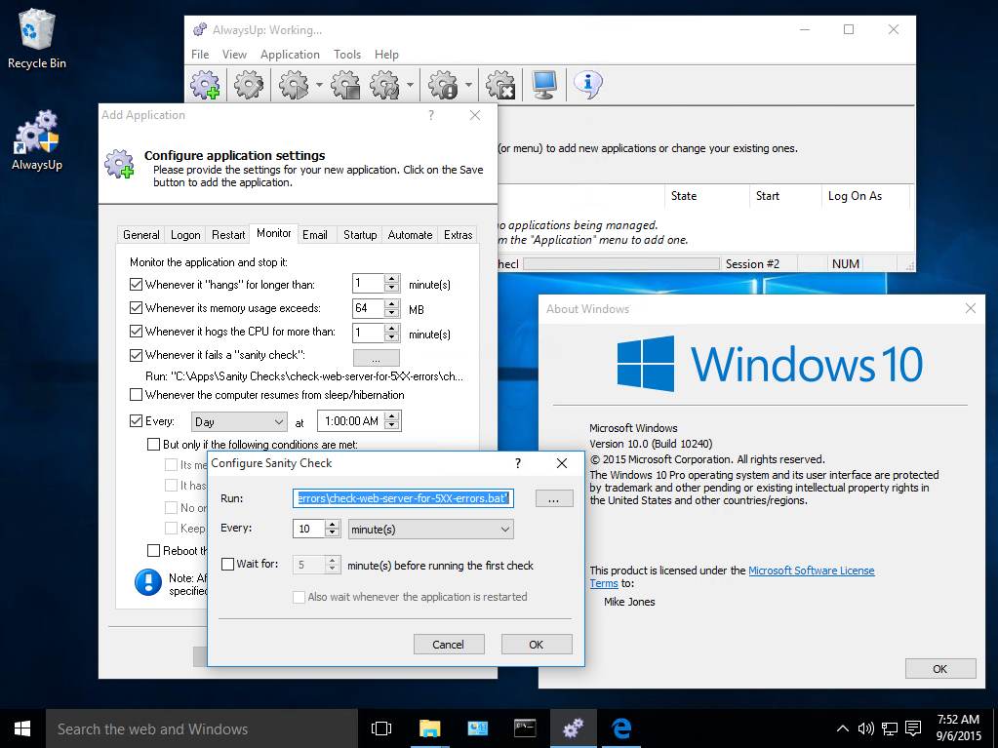Screen dimensions: 998x748
Task: Click the 'Start' column header in AlwaysUp
Action: tap(786, 196)
